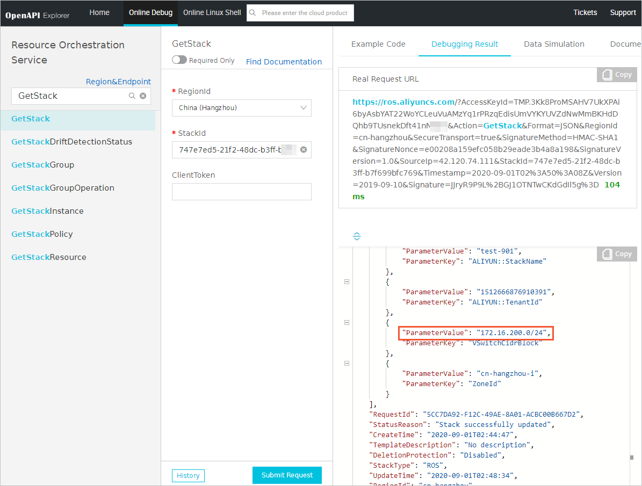The image size is (642, 486).
Task: Click the "test-901" ParameterValue line
Action: coord(461,251)
